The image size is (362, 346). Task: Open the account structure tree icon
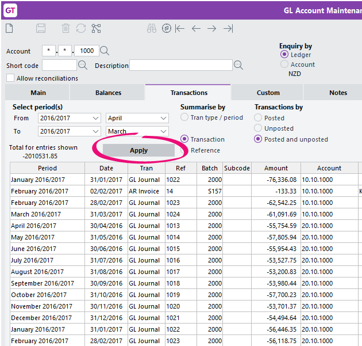tap(96, 28)
